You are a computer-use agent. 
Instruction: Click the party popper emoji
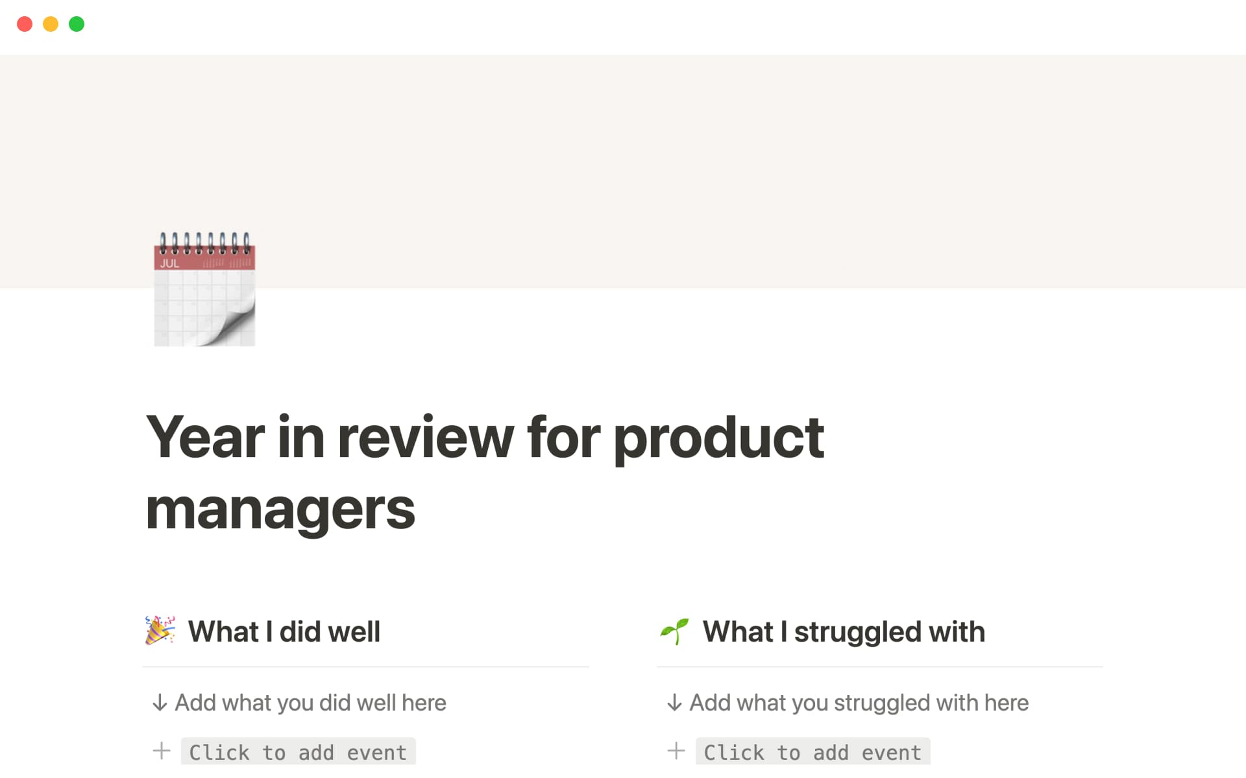pos(160,631)
